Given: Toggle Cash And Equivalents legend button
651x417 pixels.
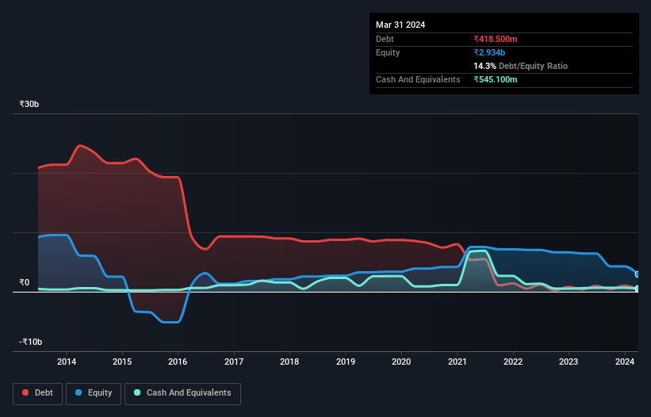Looking at the screenshot, I should click(x=182, y=393).
